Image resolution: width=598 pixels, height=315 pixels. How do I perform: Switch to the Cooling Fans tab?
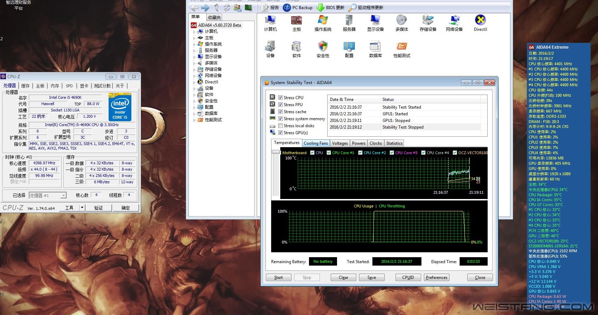[316, 143]
